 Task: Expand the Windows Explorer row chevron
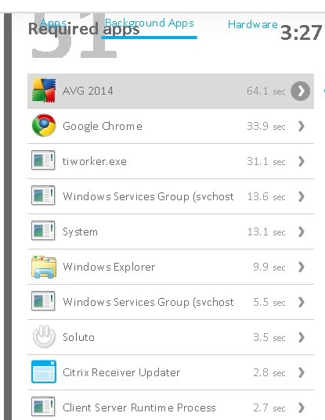coord(302,267)
